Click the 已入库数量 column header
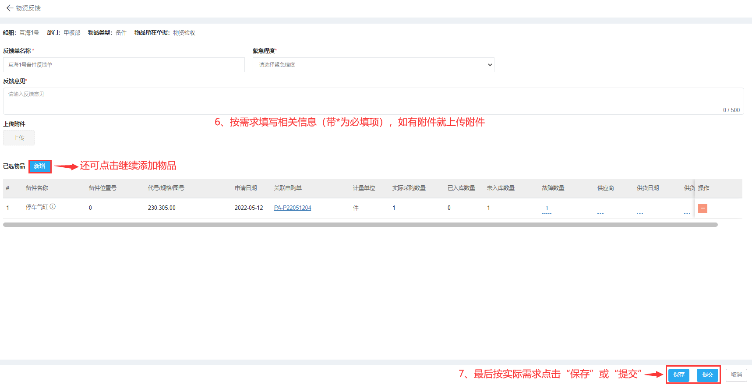The height and width of the screenshot is (385, 752). coord(461,188)
